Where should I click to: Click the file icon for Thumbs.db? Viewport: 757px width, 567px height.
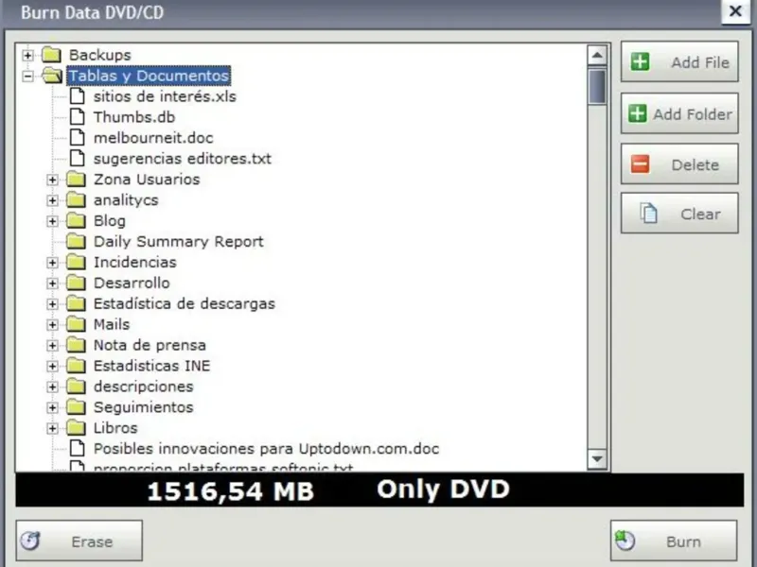[x=78, y=116]
